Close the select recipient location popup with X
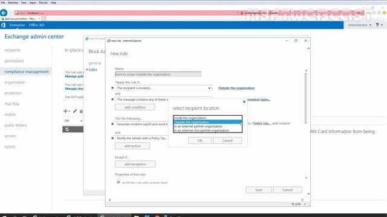Viewport: 387px width, 217px height. 244,102
